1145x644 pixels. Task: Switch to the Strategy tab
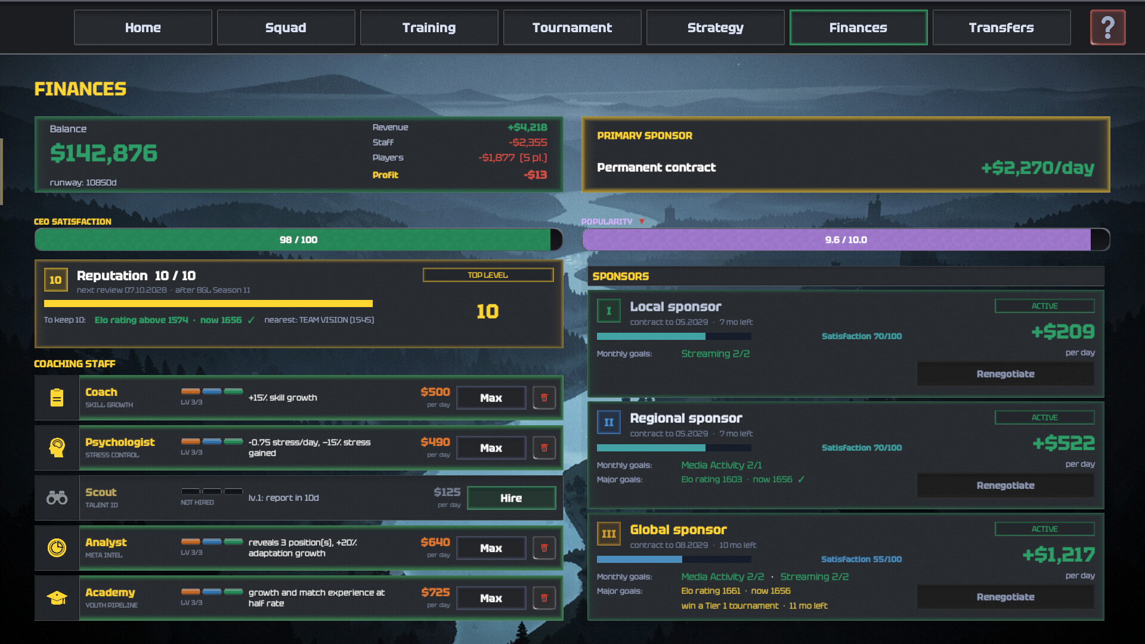(716, 27)
